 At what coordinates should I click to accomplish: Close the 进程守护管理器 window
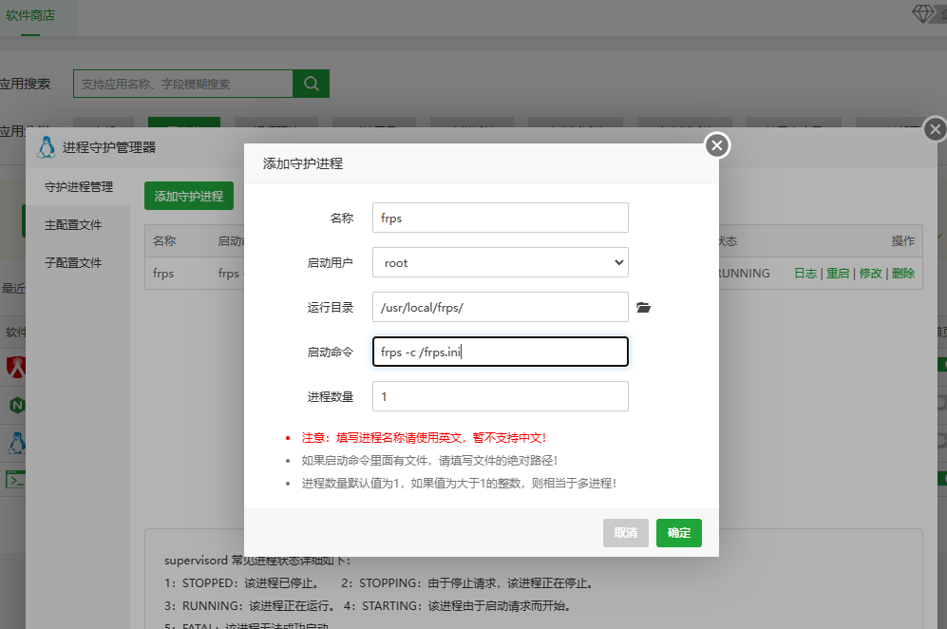936,130
